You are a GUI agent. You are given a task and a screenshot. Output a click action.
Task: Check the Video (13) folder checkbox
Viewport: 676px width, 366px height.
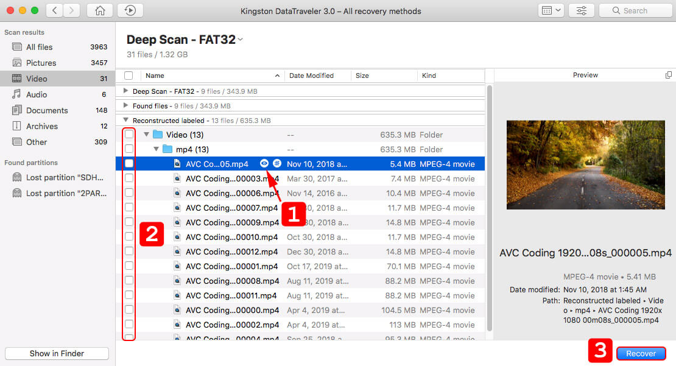point(129,135)
